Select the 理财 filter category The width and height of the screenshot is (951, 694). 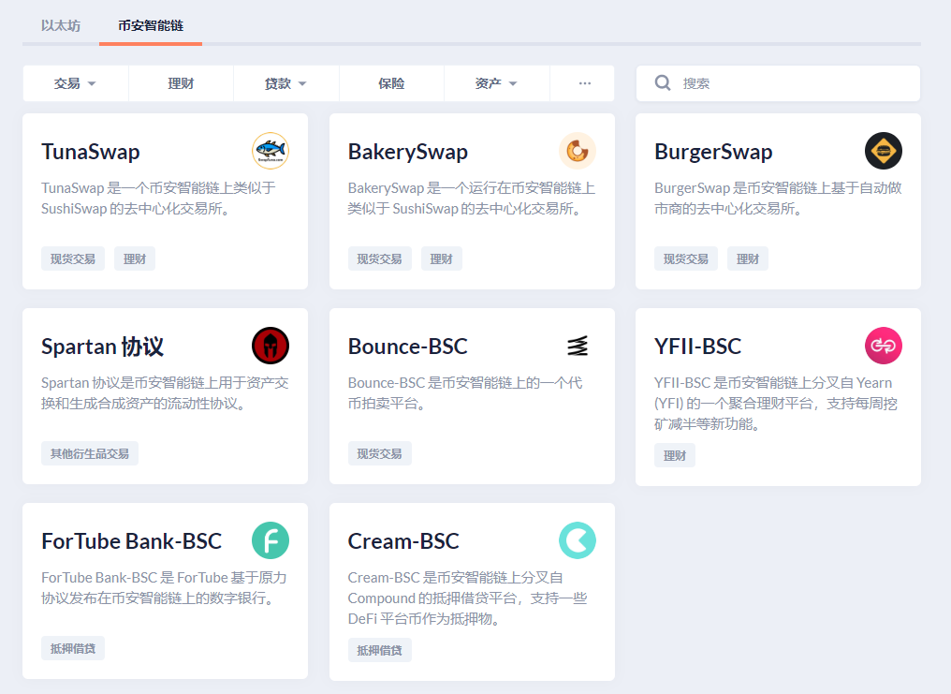[x=181, y=83]
